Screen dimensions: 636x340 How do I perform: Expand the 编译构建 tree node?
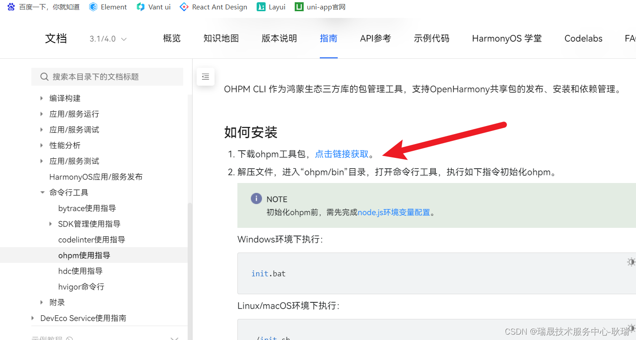tap(42, 98)
